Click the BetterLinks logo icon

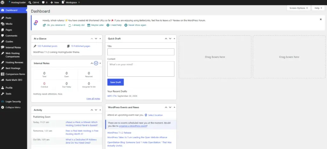coord(36,23)
